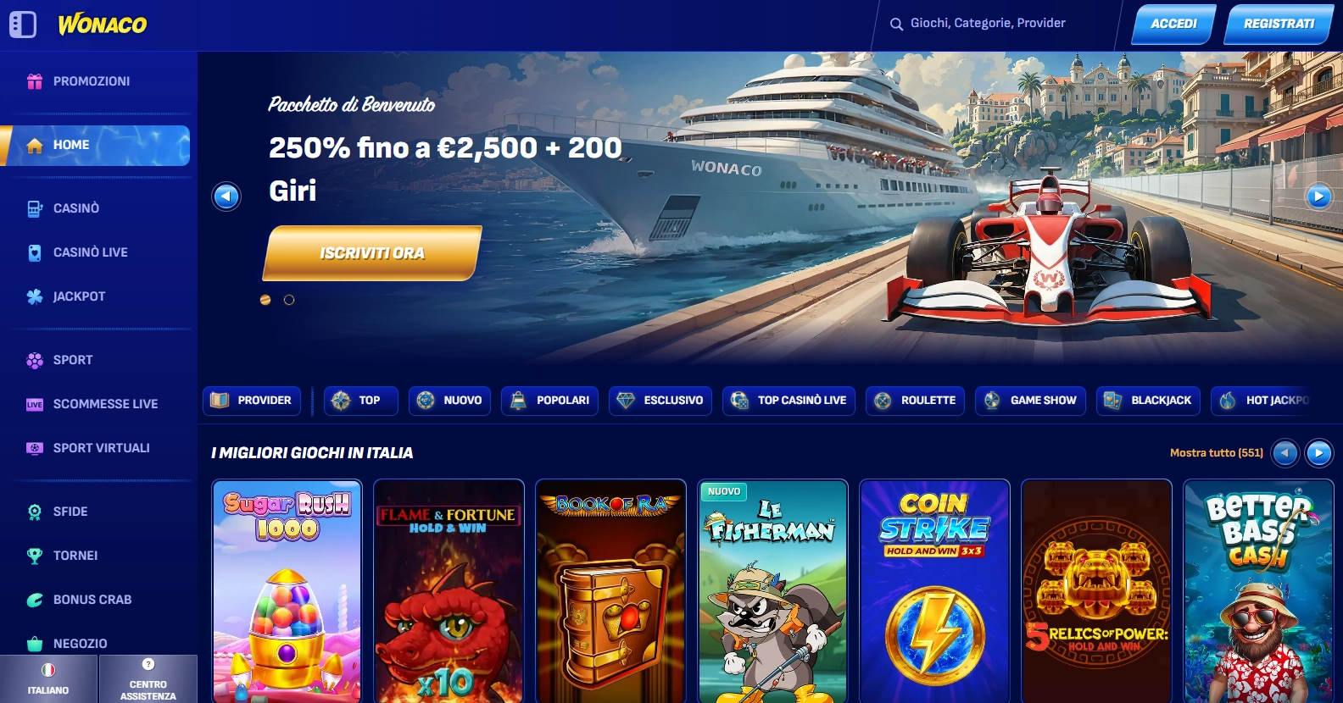
Task: Open the Sugar Rush 1000 game thumbnail
Action: [x=287, y=591]
